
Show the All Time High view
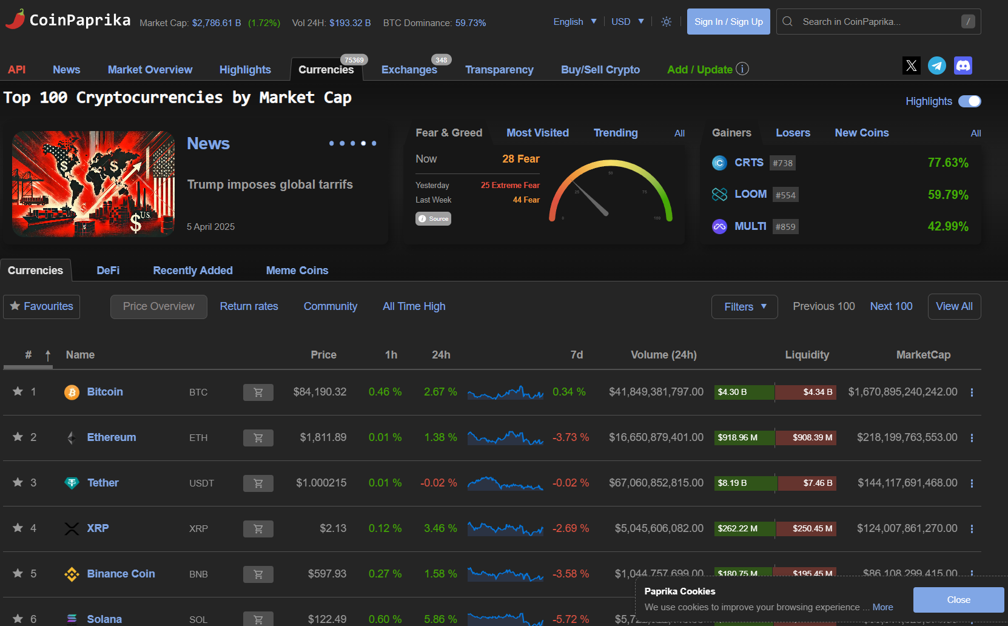pos(414,306)
